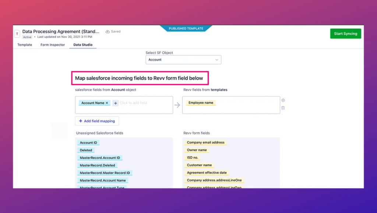The width and height of the screenshot is (377, 213).
Task: Pick Customer name form field
Action: coord(199,165)
